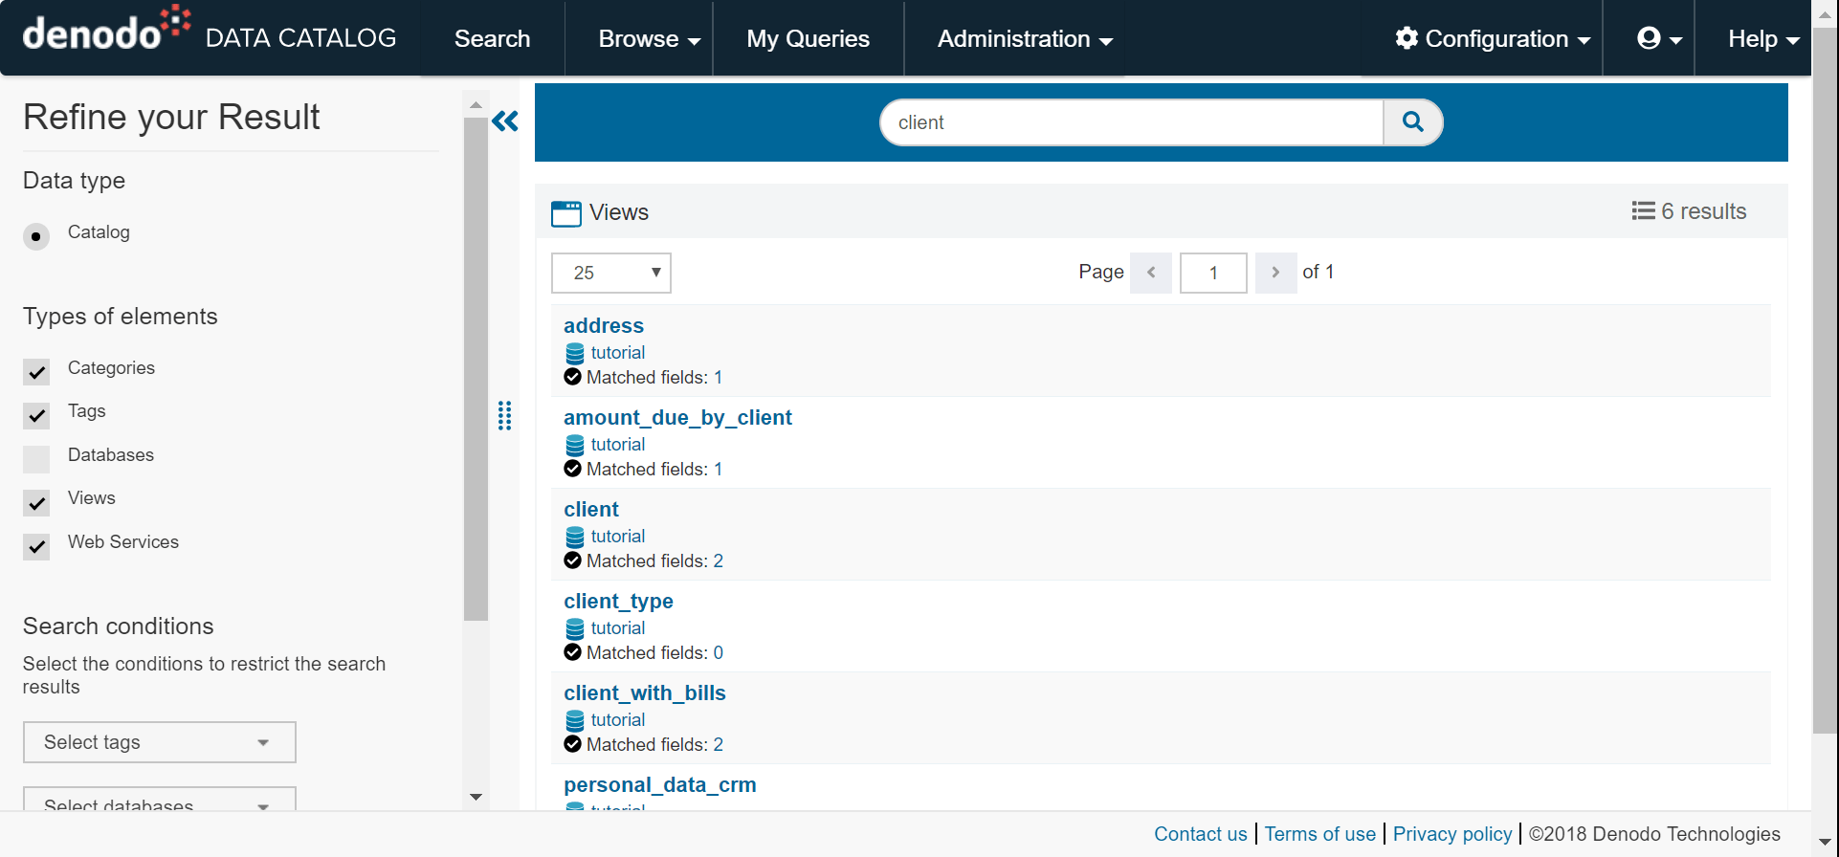Click the database icon under address
Screen dimensions: 1839x857
[x=575, y=353]
